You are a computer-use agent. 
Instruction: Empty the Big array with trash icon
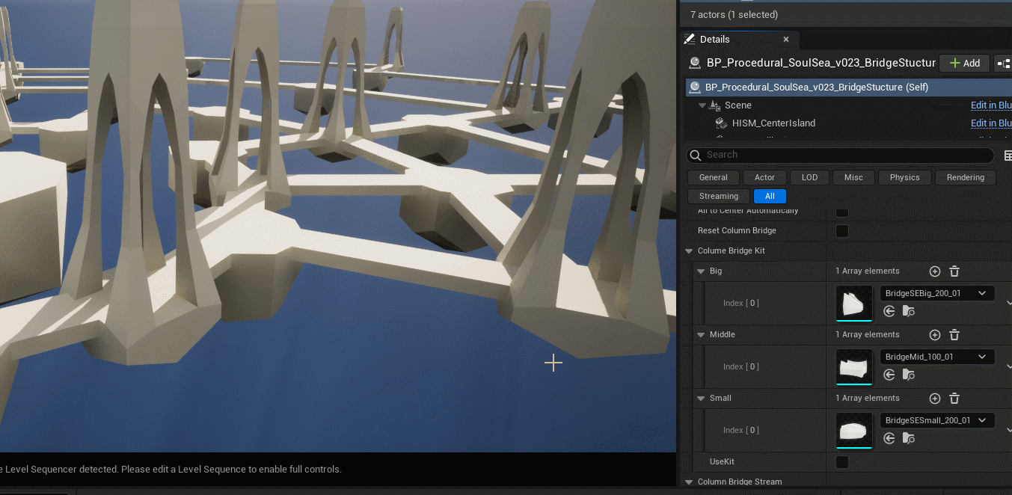pyautogui.click(x=954, y=271)
